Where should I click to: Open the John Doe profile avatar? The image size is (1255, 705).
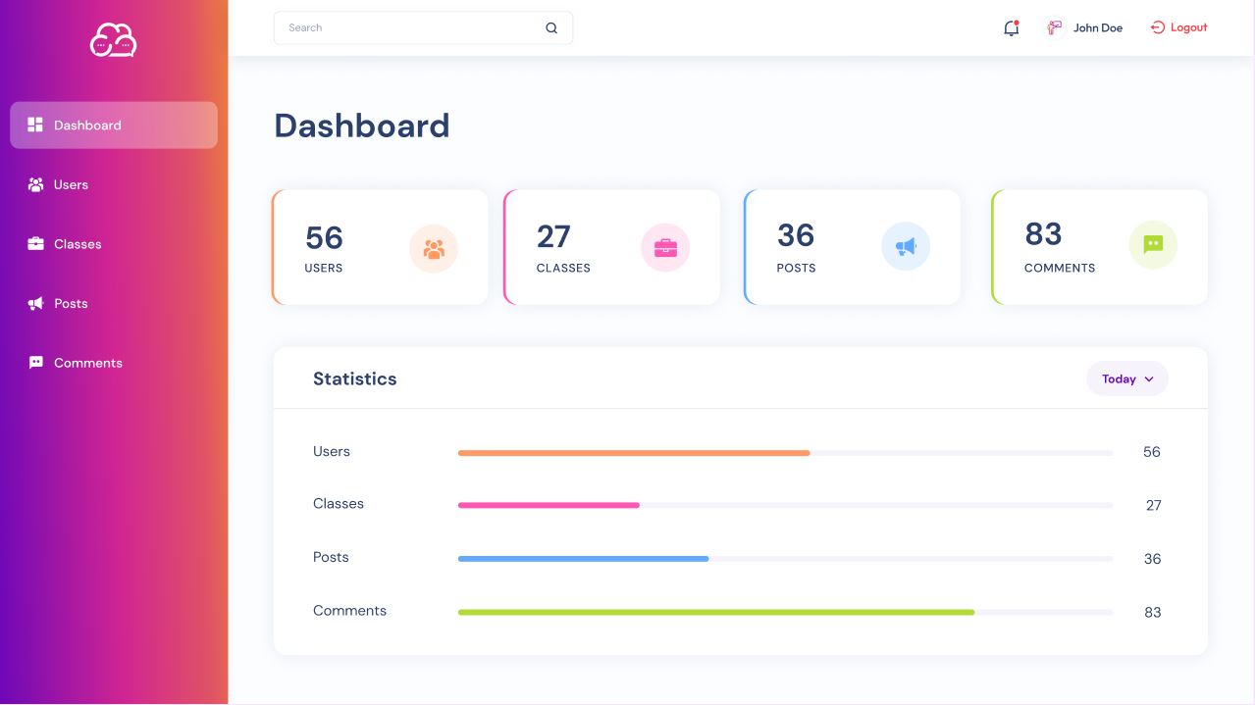pos(1053,27)
